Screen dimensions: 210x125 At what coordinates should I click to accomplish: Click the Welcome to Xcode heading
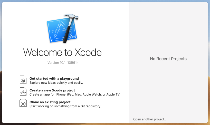[62, 52]
